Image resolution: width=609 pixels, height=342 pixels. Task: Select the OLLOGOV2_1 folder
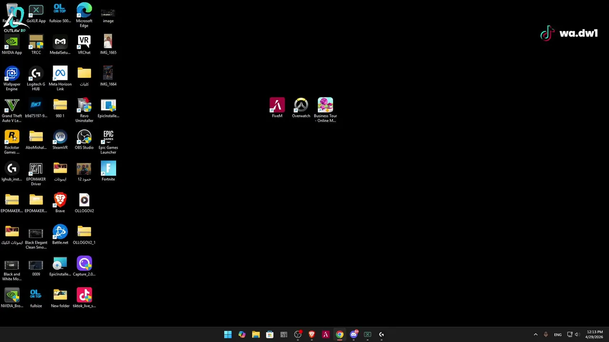(x=84, y=235)
